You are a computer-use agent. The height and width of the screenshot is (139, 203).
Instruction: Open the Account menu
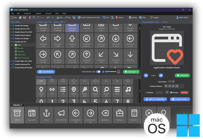click(x=48, y=13)
